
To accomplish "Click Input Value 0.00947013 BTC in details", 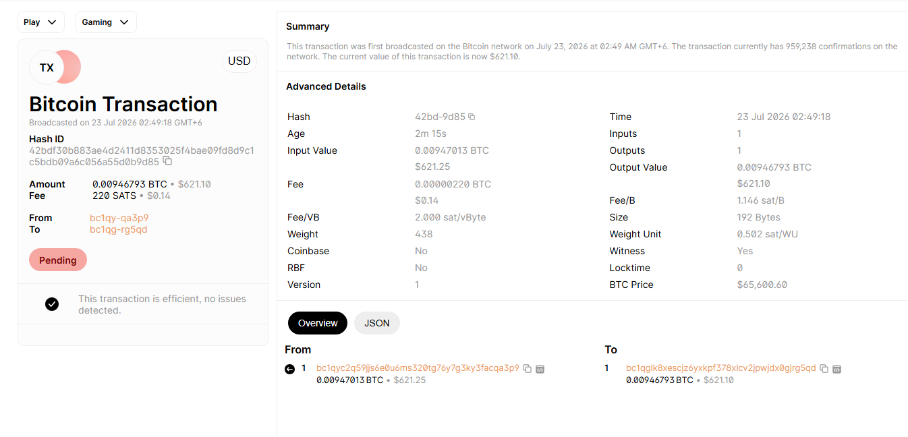I will click(x=452, y=150).
